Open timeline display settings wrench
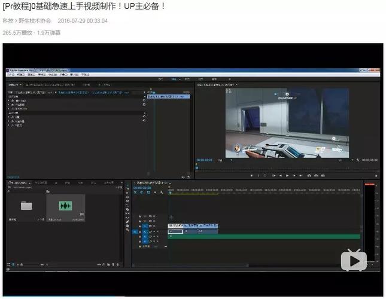This screenshot has width=386, height=299. click(x=162, y=193)
